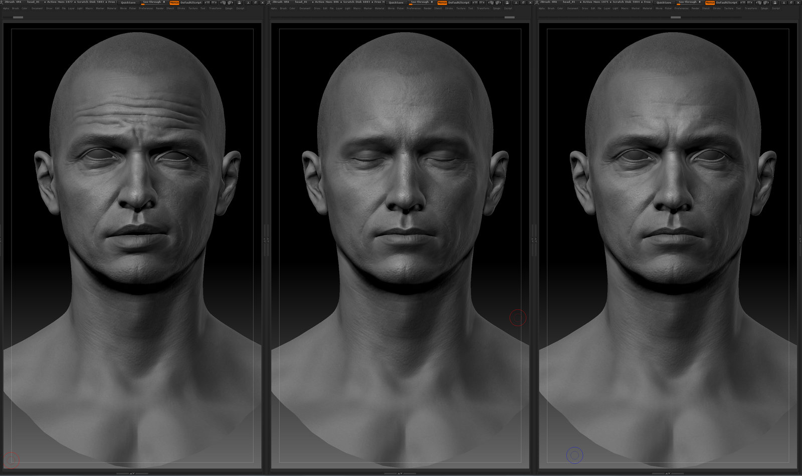Screen dimensions: 802x476
Task: Click the load previous UI colors icon in left window
Action: 223,3
